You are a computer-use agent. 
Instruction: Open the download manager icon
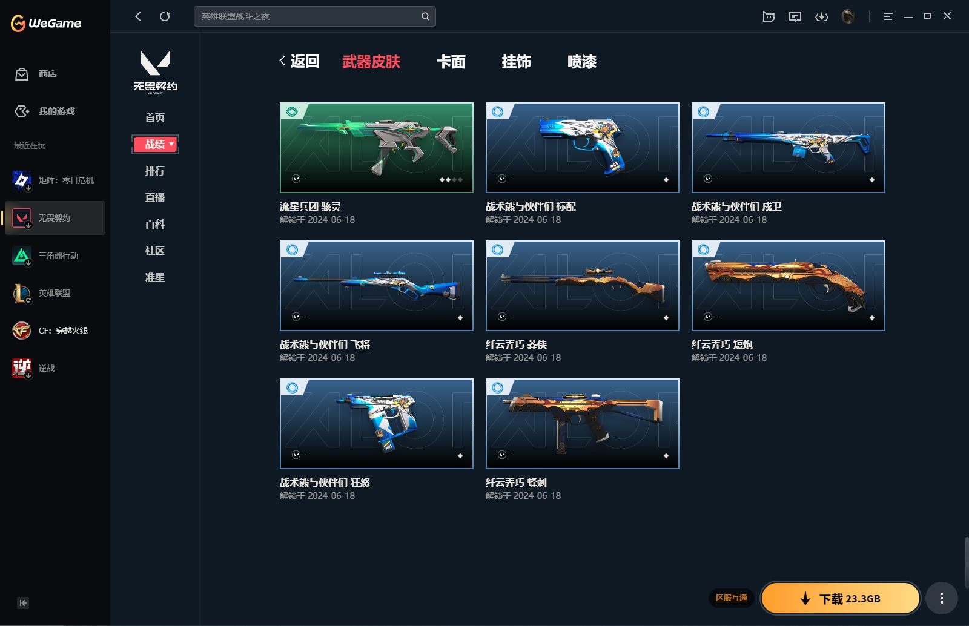(822, 16)
